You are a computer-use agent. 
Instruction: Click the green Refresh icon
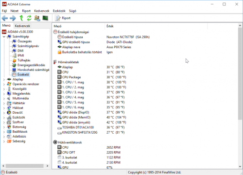pos(29,18)
